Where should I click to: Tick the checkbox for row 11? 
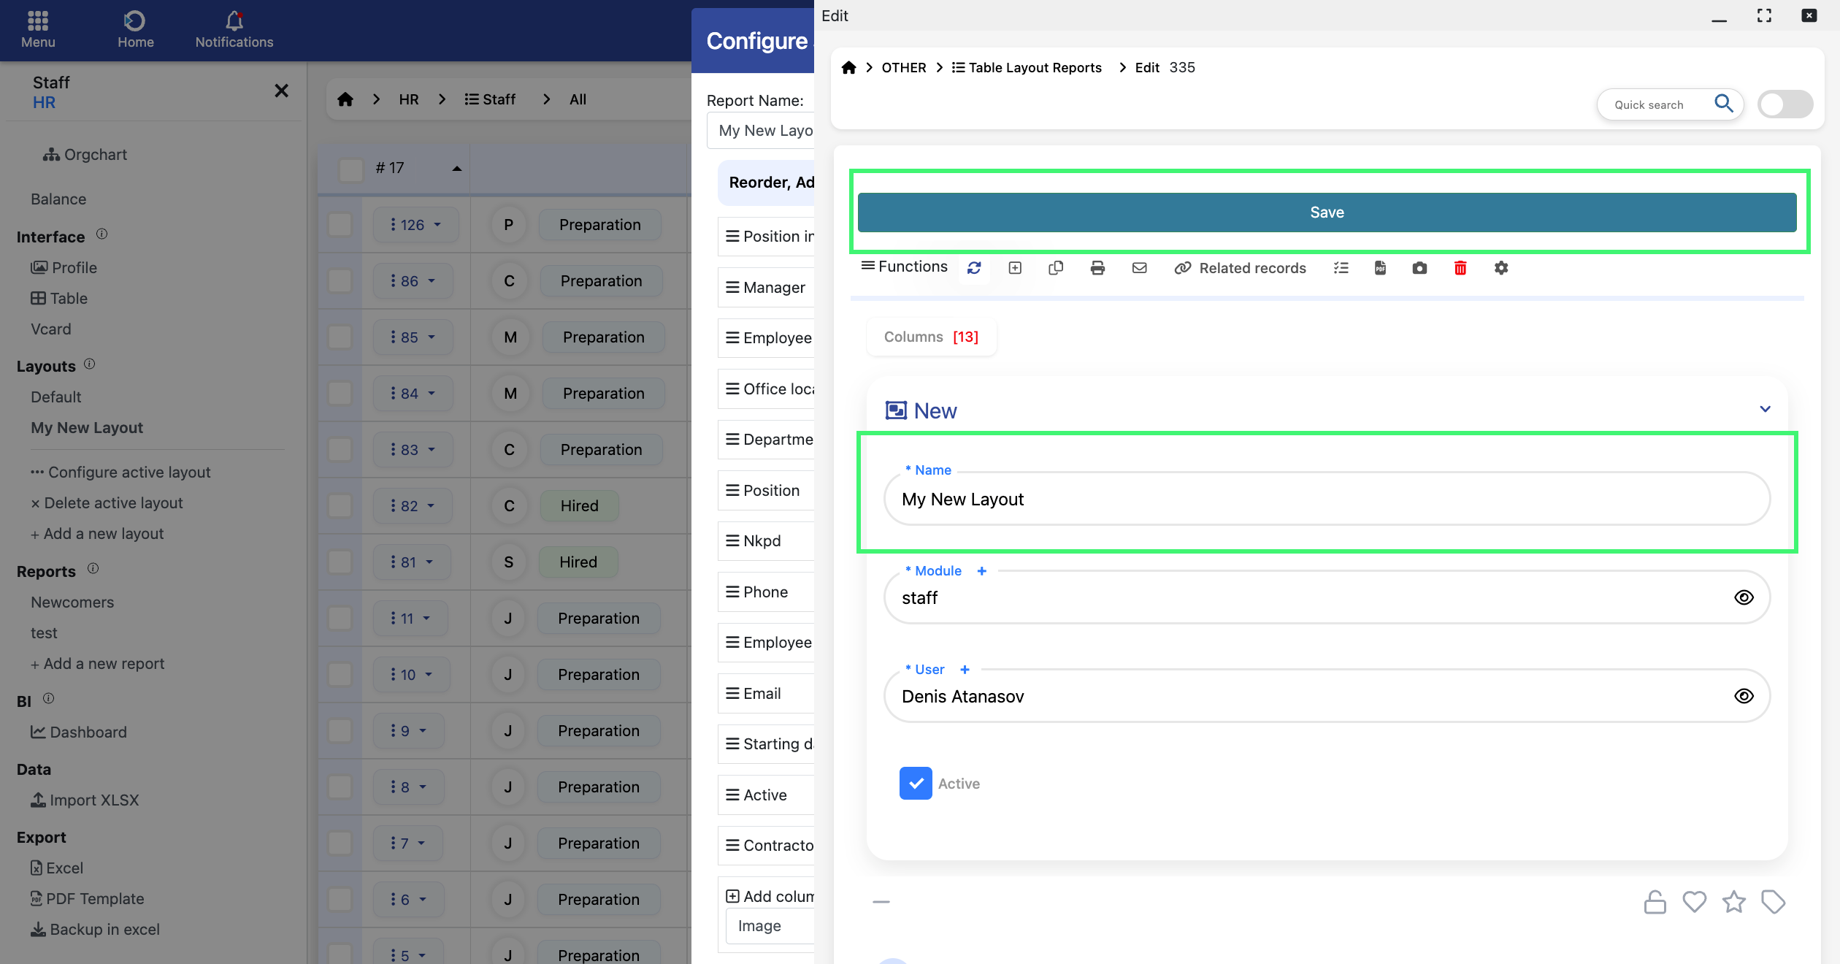click(x=340, y=619)
